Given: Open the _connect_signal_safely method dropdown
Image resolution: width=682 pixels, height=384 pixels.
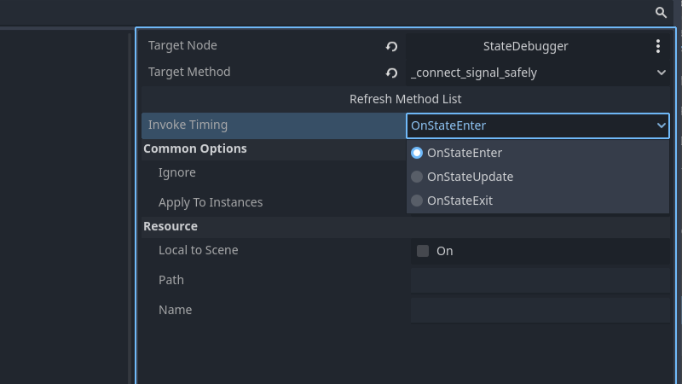Looking at the screenshot, I should click(537, 73).
